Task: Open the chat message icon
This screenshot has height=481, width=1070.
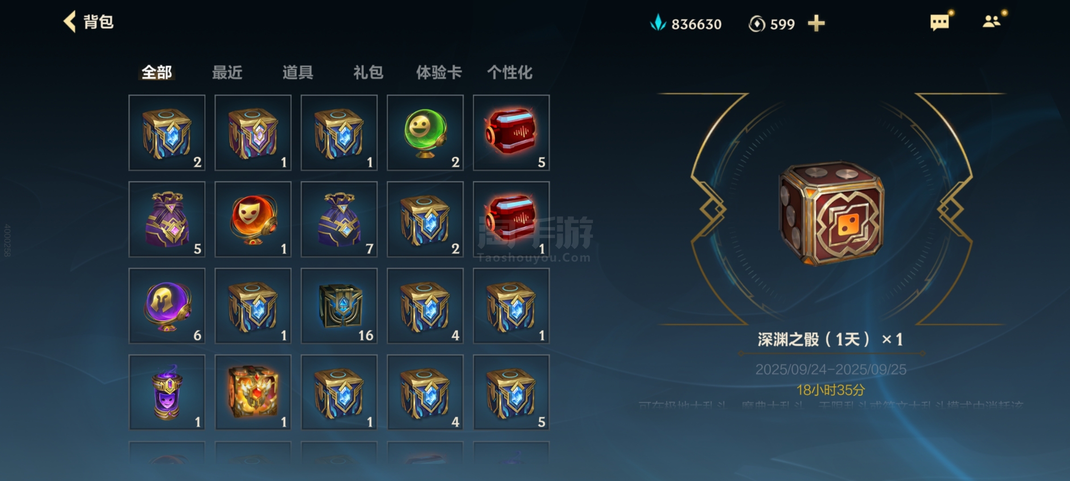Action: click(939, 22)
